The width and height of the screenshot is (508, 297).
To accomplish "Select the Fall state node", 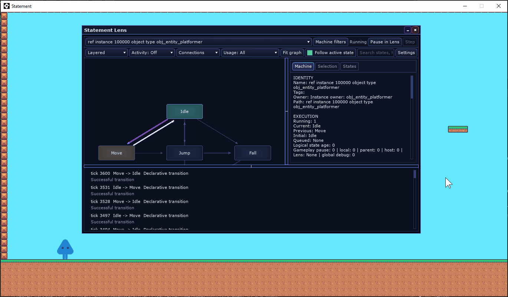I will (x=253, y=153).
